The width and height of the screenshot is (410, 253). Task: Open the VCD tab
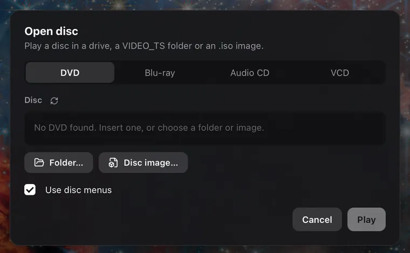(x=340, y=73)
